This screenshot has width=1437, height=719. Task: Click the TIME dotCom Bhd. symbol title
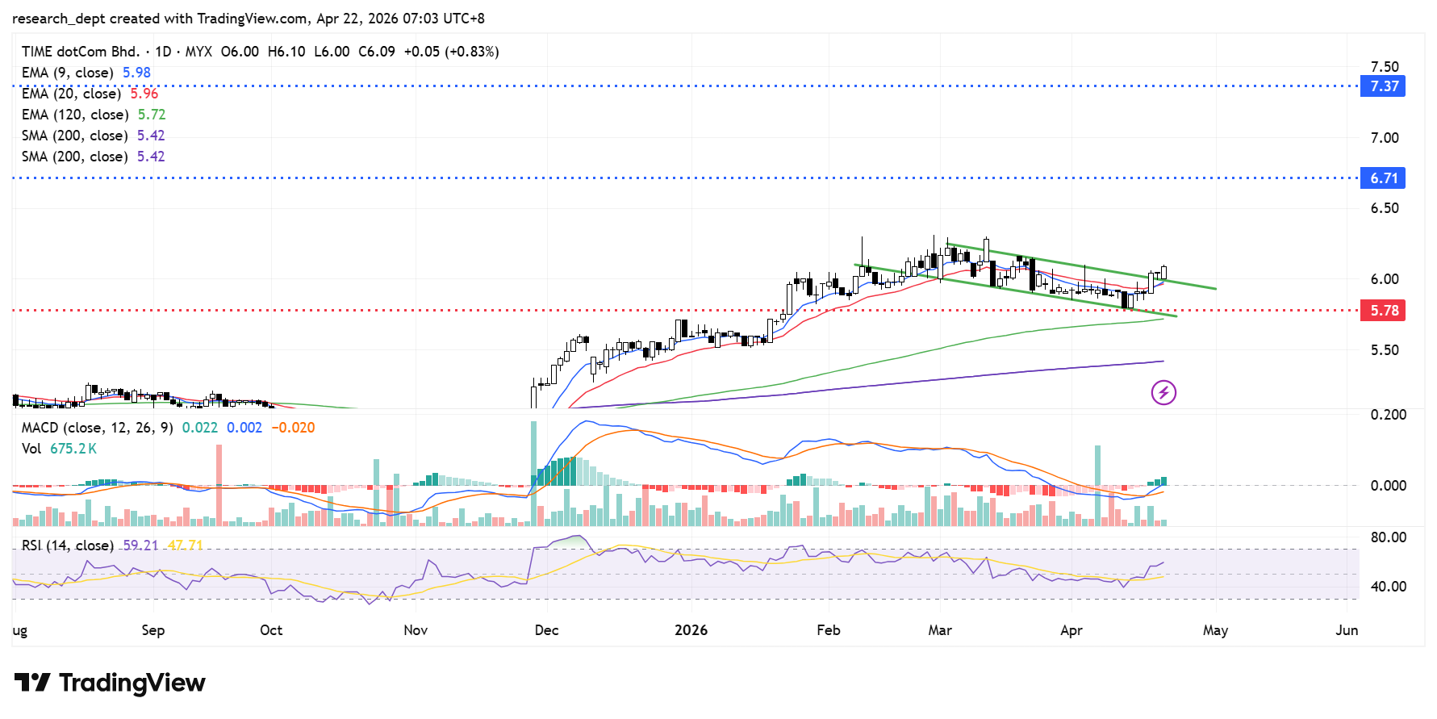tap(80, 52)
